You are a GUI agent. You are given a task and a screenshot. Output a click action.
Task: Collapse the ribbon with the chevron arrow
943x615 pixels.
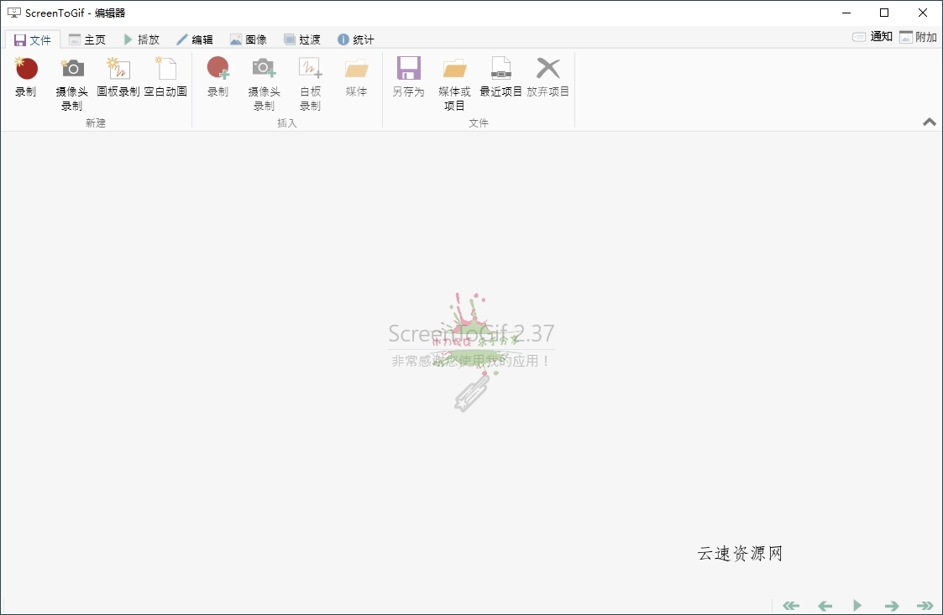(x=929, y=122)
